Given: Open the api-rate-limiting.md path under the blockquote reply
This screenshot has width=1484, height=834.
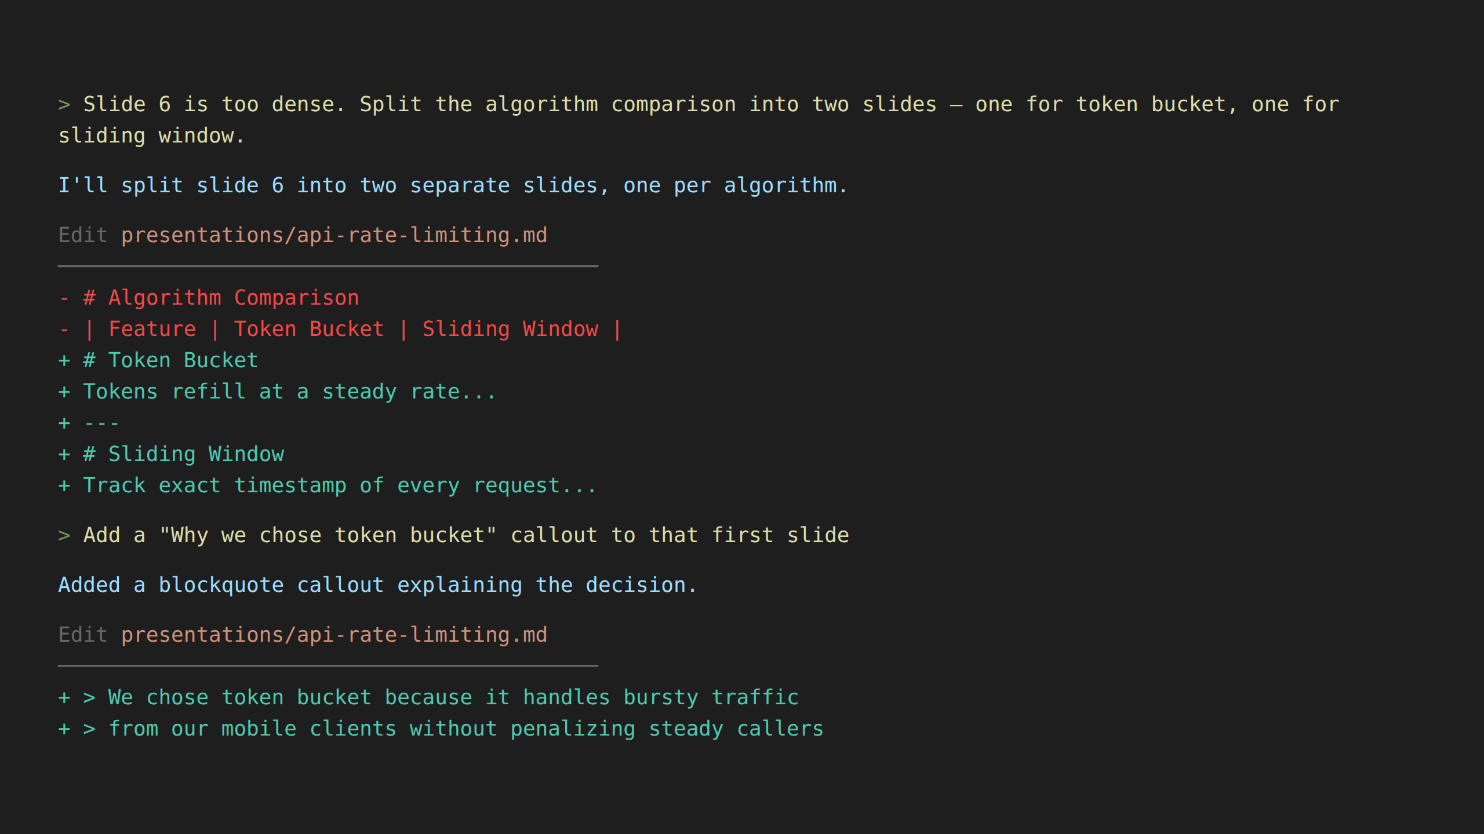Looking at the screenshot, I should 334,635.
